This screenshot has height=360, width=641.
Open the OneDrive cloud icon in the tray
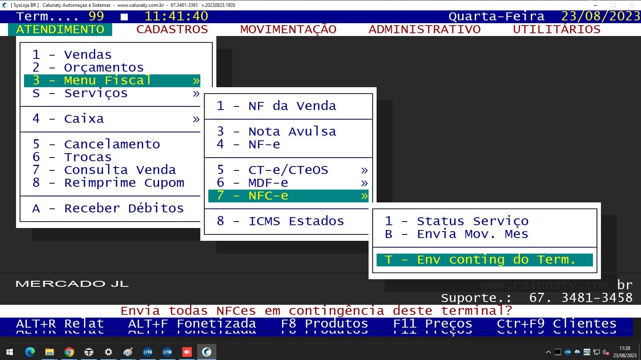[x=577, y=352]
